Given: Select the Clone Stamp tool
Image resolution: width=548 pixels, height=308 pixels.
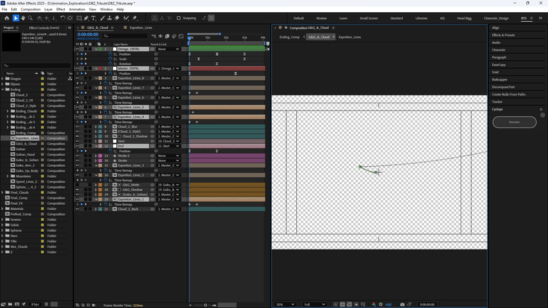Looking at the screenshot, I should pos(109,18).
